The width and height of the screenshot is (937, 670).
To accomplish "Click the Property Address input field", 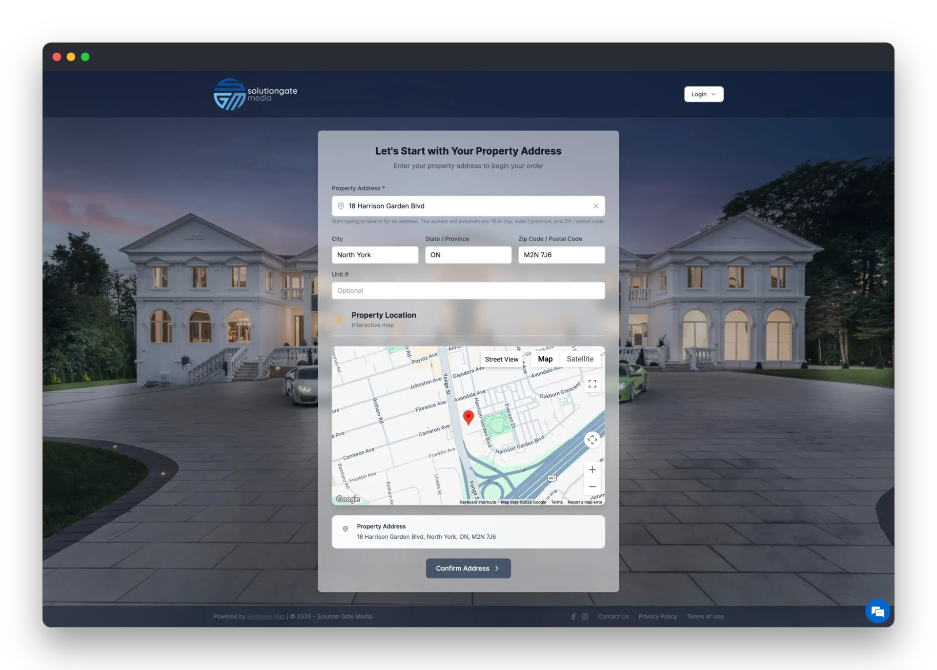I will point(468,206).
